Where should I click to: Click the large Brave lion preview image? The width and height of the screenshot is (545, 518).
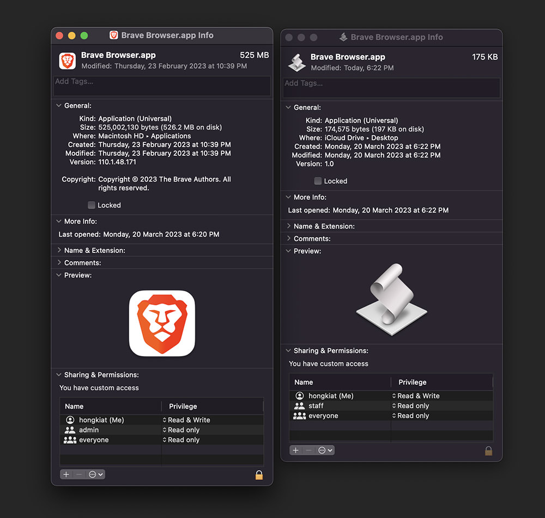[162, 323]
